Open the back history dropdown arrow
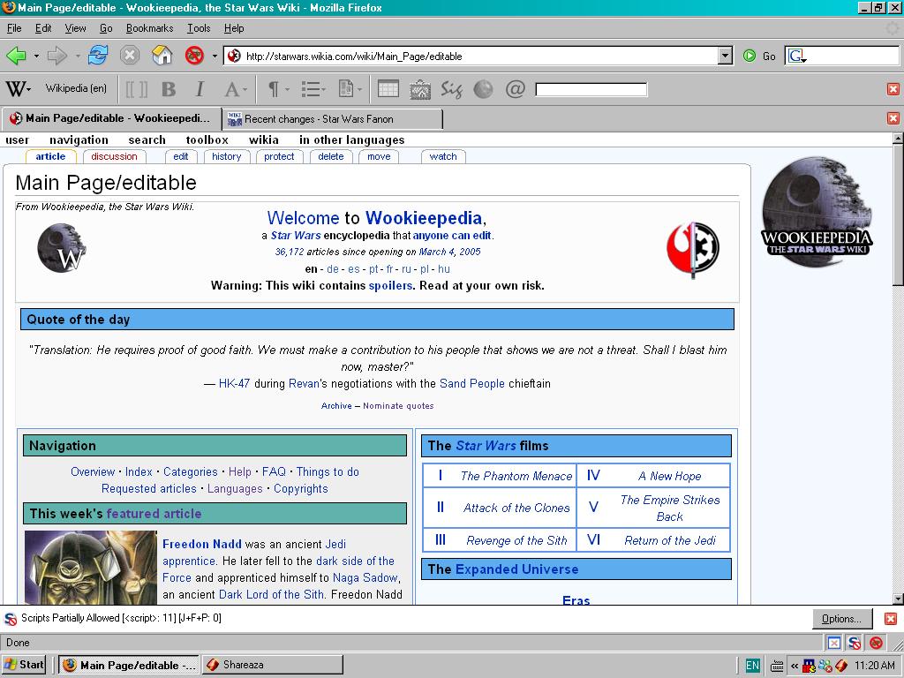Screen dimensions: 904x678 point(36,56)
